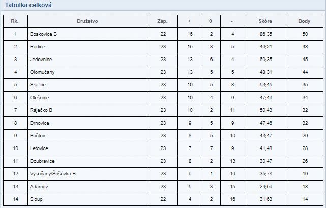Viewport: 326px width, 208px height.
Task: Click the Olomučany team row name
Action: [x=42, y=72]
